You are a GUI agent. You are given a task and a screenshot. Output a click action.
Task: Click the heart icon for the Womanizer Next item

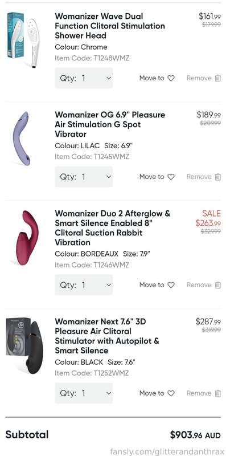click(171, 393)
